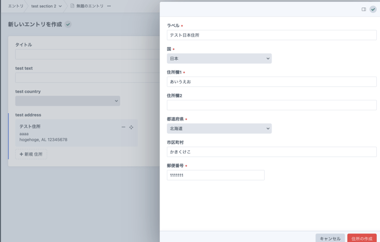Screen dimensions: 380x242
Task: Open ellipsis menu next to 無題のエントリ
Action: (109, 6)
